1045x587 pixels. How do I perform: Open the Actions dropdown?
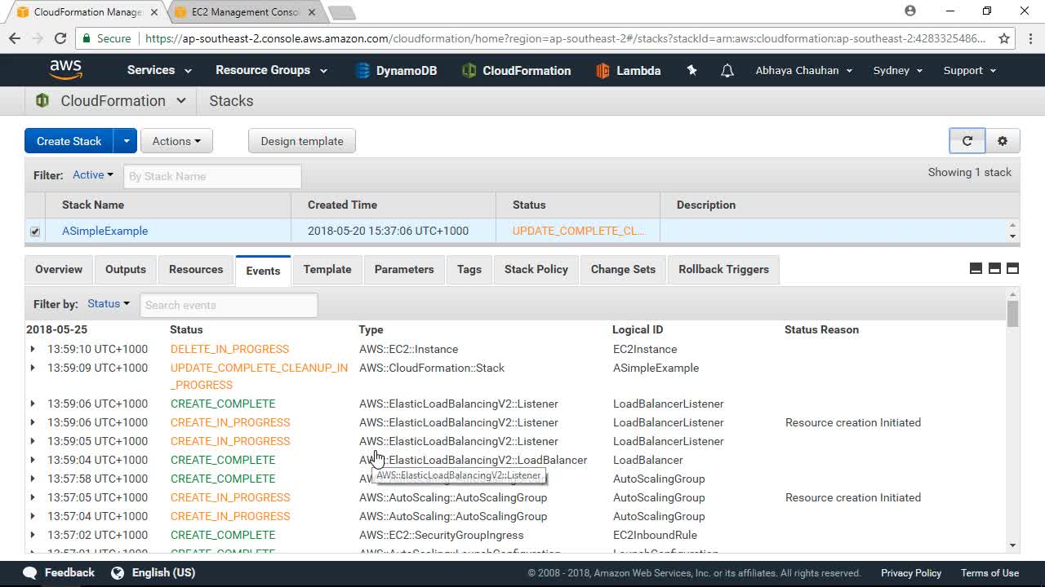[176, 141]
